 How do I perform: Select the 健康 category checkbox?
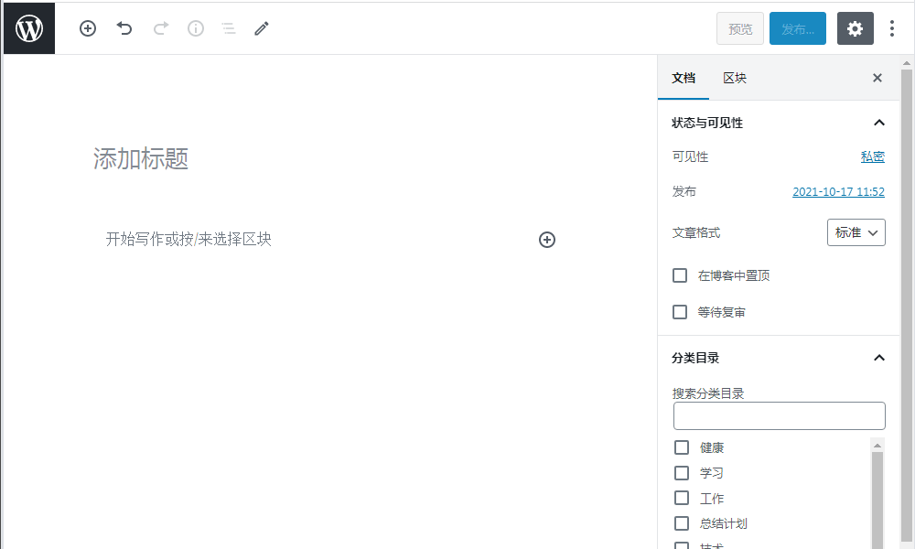[x=682, y=447]
